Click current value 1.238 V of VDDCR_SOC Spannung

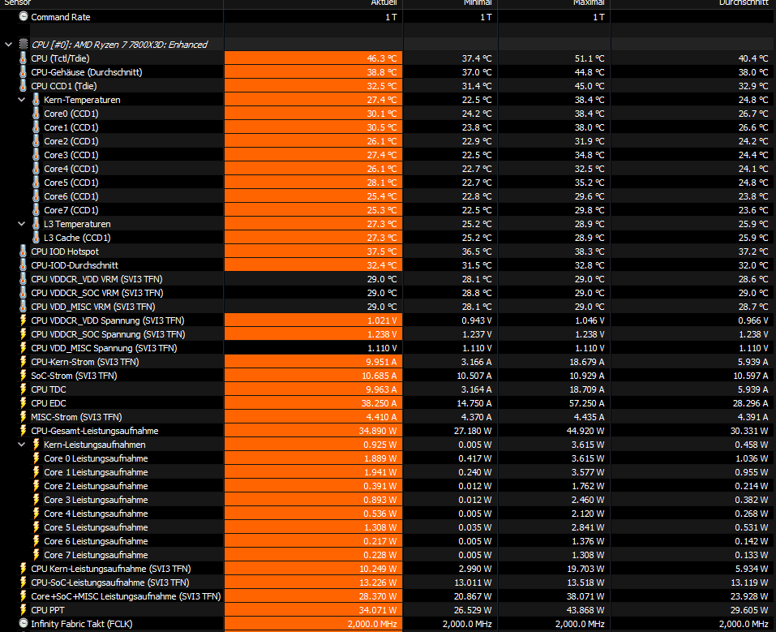(382, 334)
